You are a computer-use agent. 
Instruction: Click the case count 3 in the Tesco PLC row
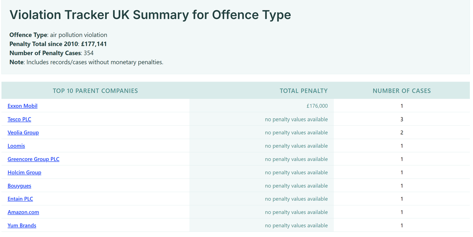click(402, 119)
